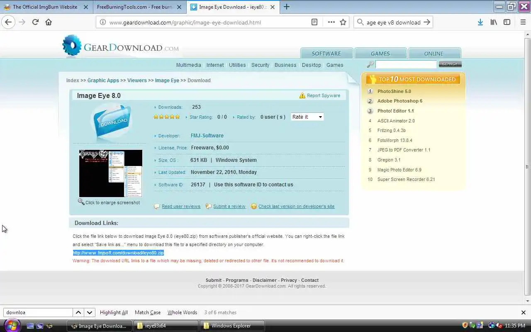Open Fritzing 0.4.3b in top list

[391, 130]
